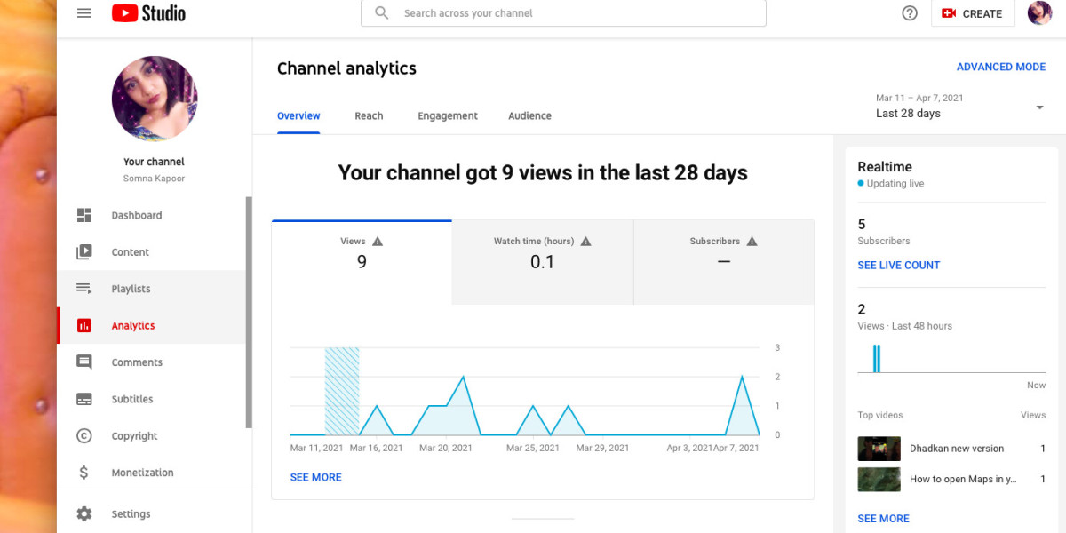The height and width of the screenshot is (533, 1066).
Task: Click the Copyright circle icon
Action: click(84, 436)
